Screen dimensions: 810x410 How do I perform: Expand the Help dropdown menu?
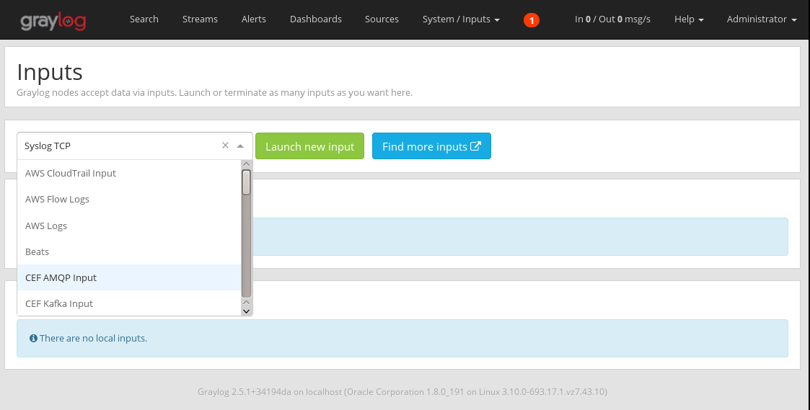(689, 19)
